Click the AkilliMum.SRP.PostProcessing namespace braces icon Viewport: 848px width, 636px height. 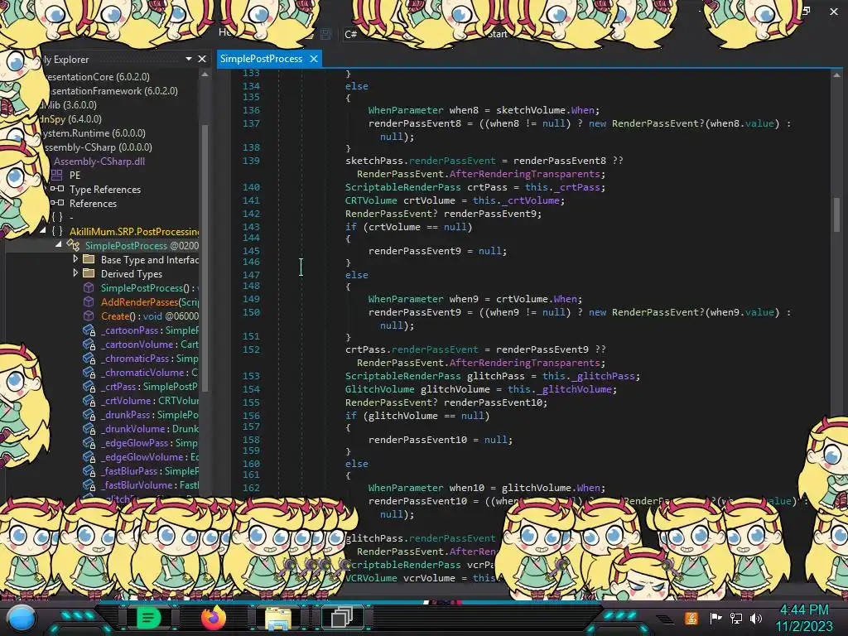coord(57,231)
